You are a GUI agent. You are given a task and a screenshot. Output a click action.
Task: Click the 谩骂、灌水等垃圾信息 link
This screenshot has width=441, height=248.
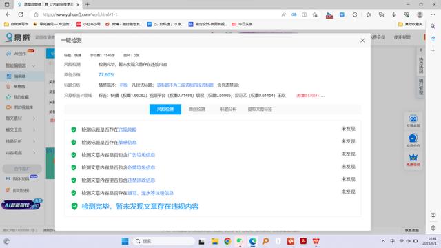tap(150, 193)
